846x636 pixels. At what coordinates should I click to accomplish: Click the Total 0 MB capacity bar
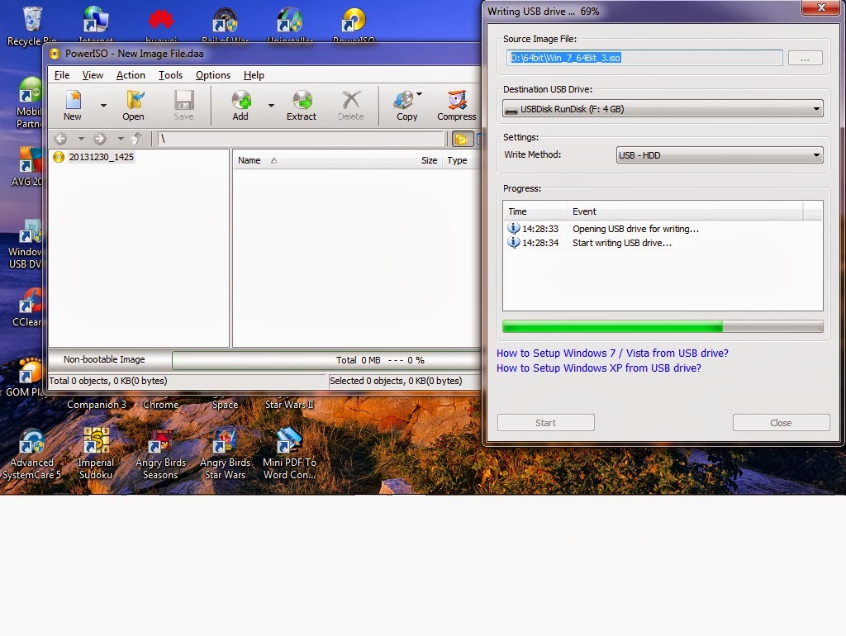pyautogui.click(x=326, y=360)
